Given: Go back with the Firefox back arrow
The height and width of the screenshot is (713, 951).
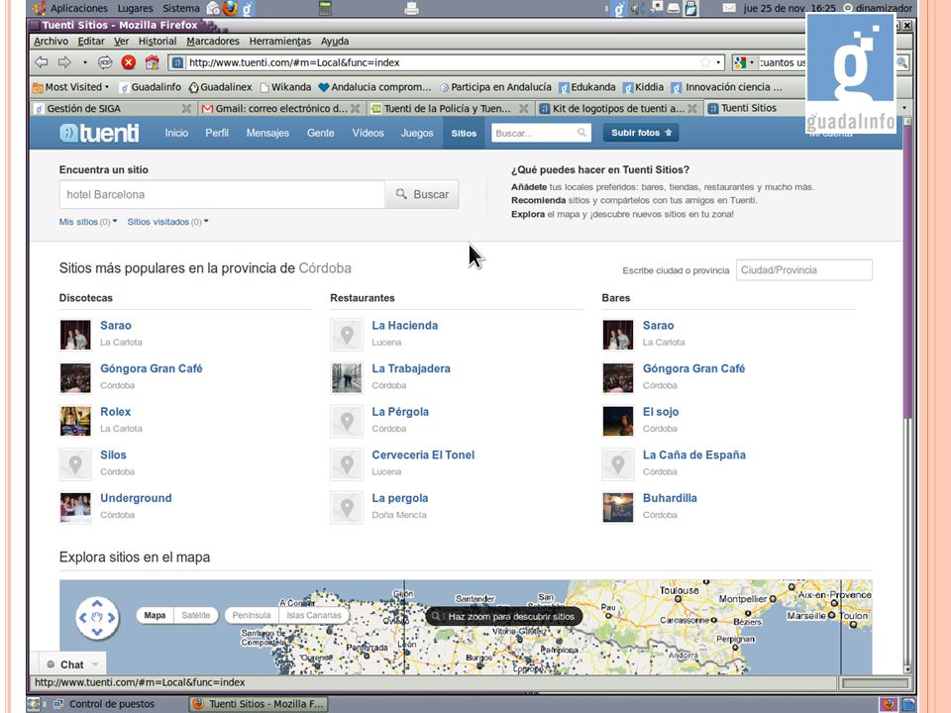Looking at the screenshot, I should (x=42, y=62).
